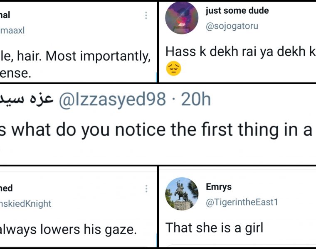Click the cropped display name of the bottom-left tweet
The width and height of the screenshot is (316, 249).
point(6,188)
